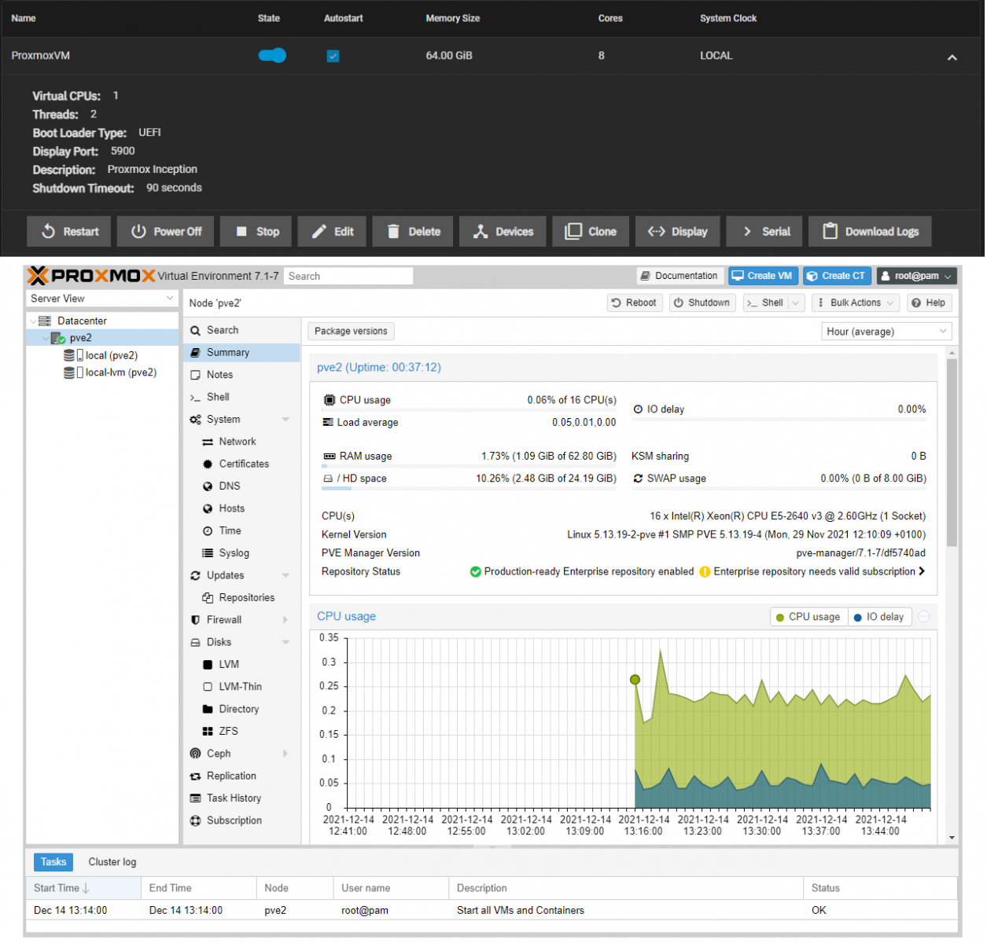Collapse the Updates menu section
Screen dimensions: 987x943
(x=285, y=576)
